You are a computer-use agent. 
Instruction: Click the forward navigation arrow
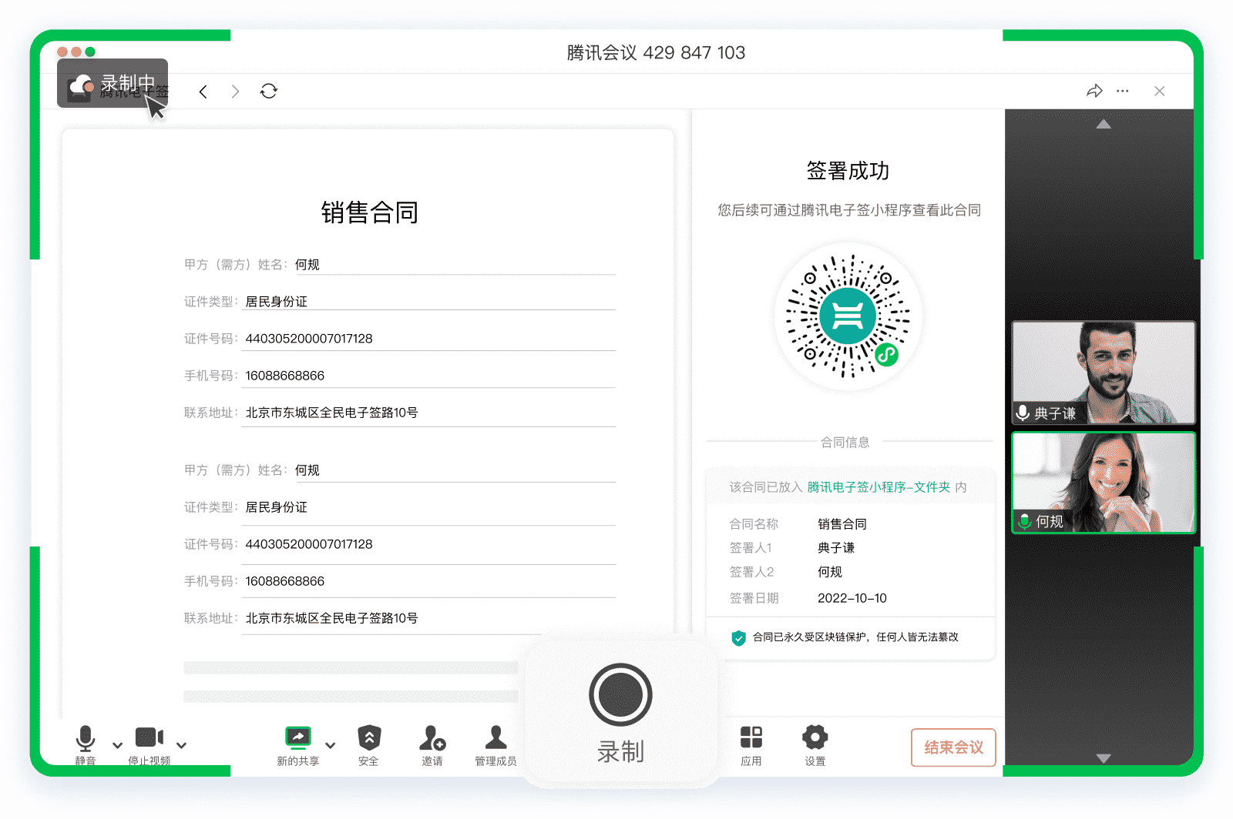click(x=236, y=92)
